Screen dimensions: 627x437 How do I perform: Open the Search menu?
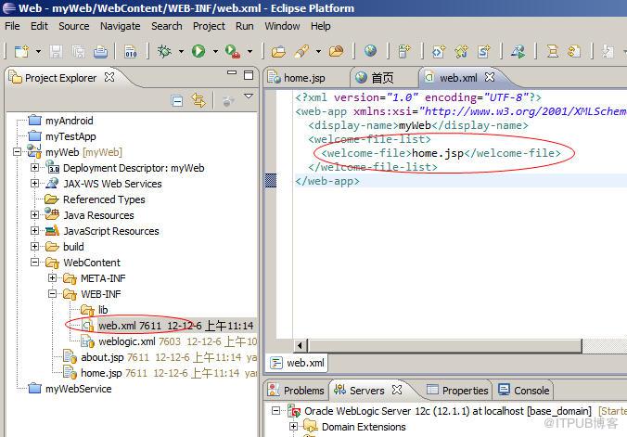coord(166,26)
